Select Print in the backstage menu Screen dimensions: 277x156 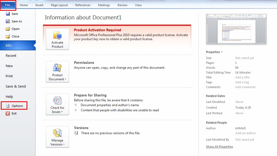pos(9,76)
